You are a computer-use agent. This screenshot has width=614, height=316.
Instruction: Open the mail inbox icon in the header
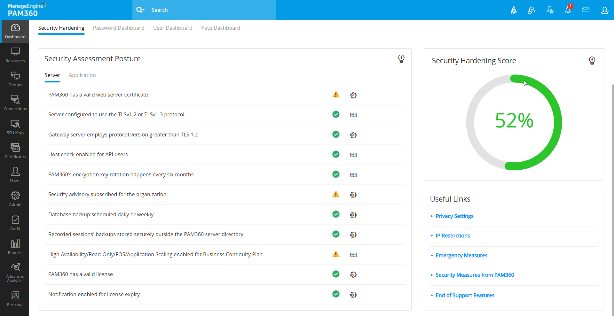point(586,10)
